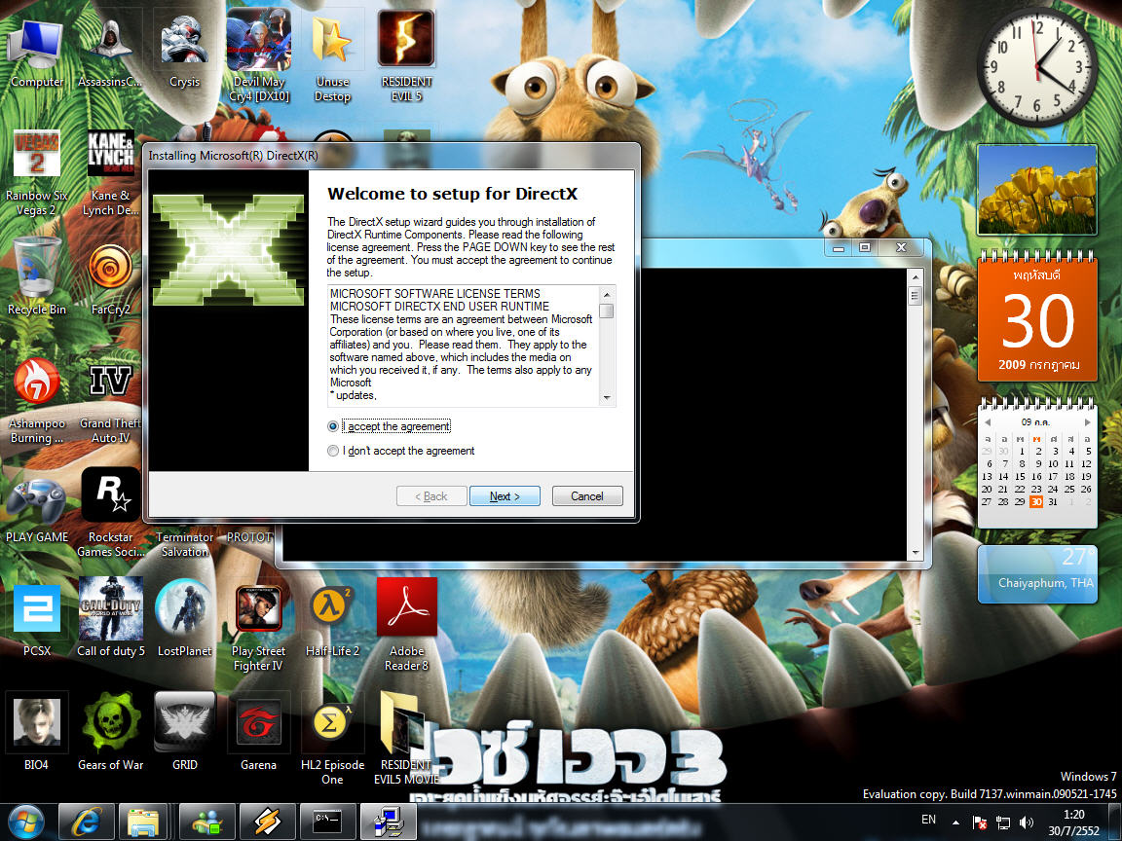Switch to the DirectX setup taskbar button

click(388, 822)
